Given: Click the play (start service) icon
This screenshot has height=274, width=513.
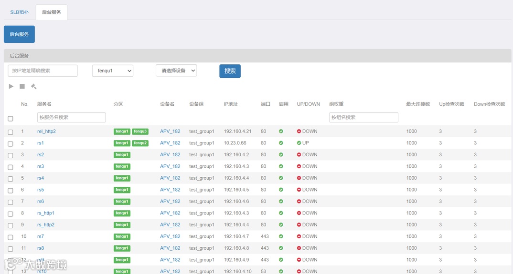Looking at the screenshot, I should (11, 86).
